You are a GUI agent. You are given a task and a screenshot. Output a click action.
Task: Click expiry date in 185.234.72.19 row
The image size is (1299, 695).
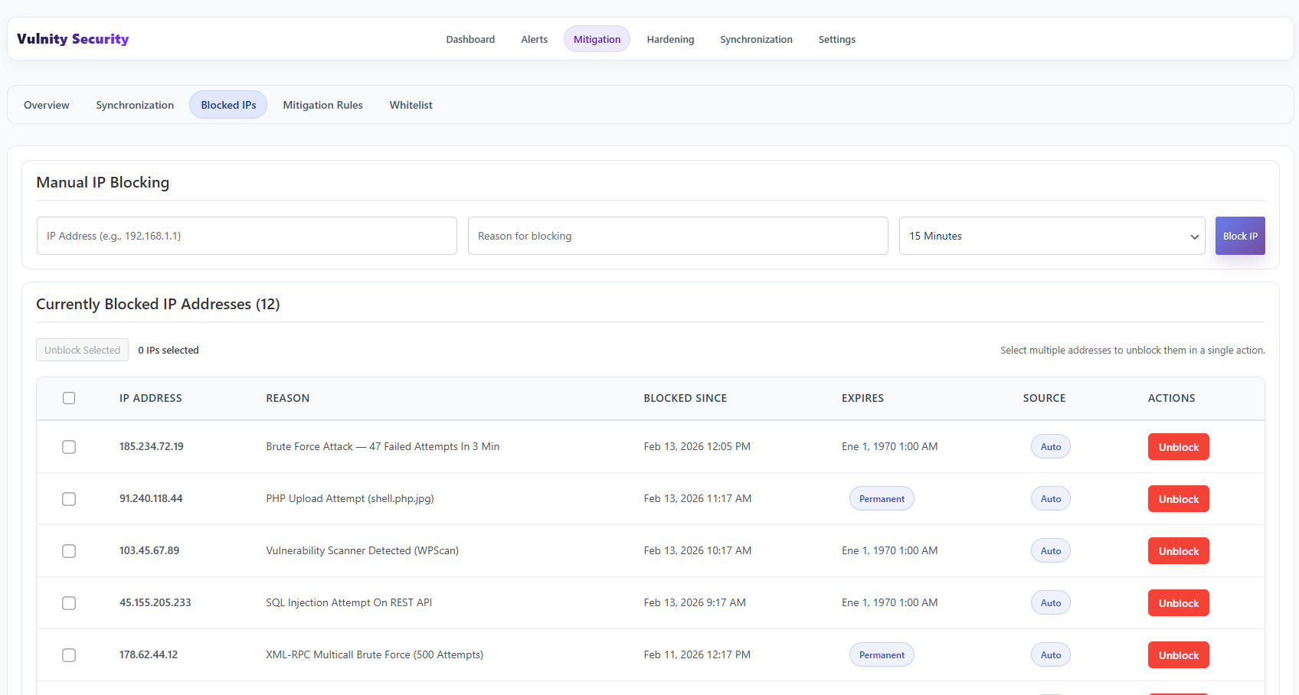tap(889, 446)
